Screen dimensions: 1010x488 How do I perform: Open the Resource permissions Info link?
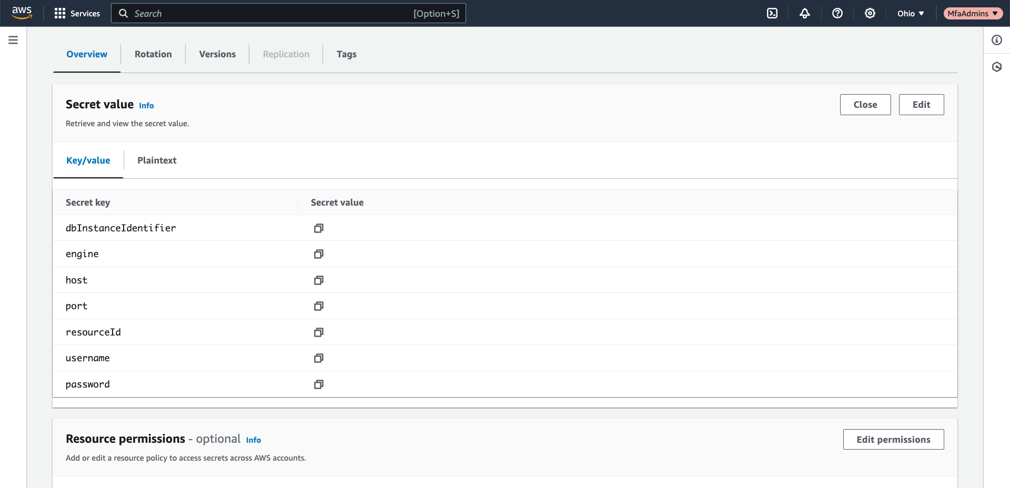click(254, 440)
